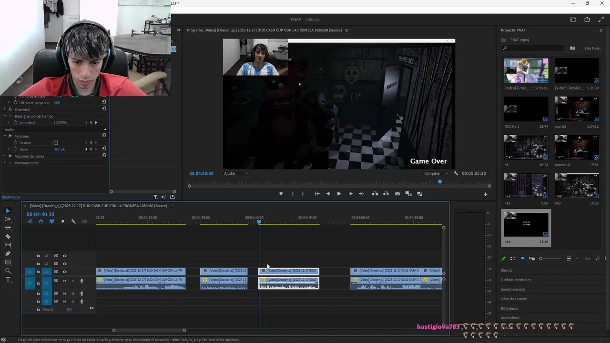The height and width of the screenshot is (343, 610).
Task: Expand the Nivel property
Action: 9,150
